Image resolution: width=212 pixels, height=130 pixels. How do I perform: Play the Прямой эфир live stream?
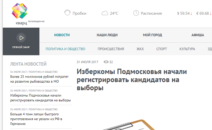point(21,38)
